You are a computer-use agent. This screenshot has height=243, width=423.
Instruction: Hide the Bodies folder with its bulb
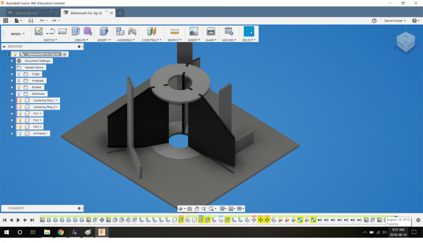[x=19, y=87]
